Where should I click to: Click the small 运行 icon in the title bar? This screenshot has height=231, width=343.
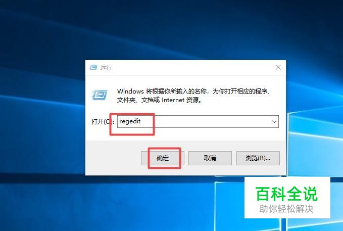point(93,67)
